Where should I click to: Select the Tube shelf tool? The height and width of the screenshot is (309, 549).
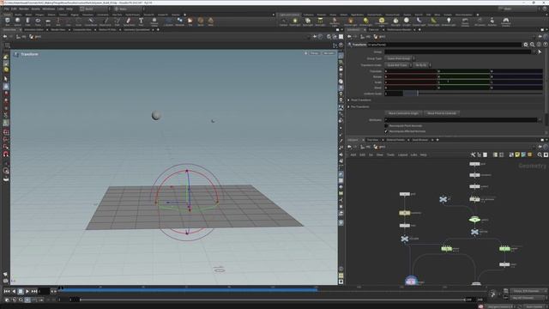point(27,21)
